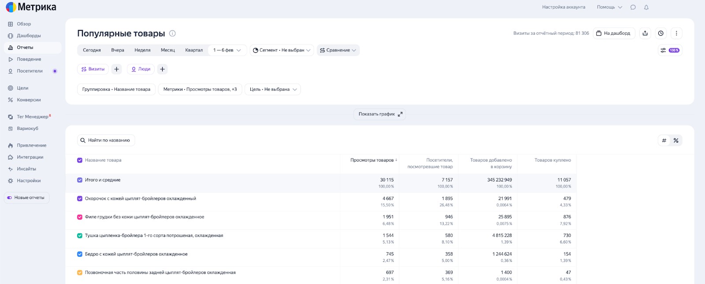This screenshot has width=705, height=284.
Task: Switch table to percent view icon
Action: coord(676,140)
